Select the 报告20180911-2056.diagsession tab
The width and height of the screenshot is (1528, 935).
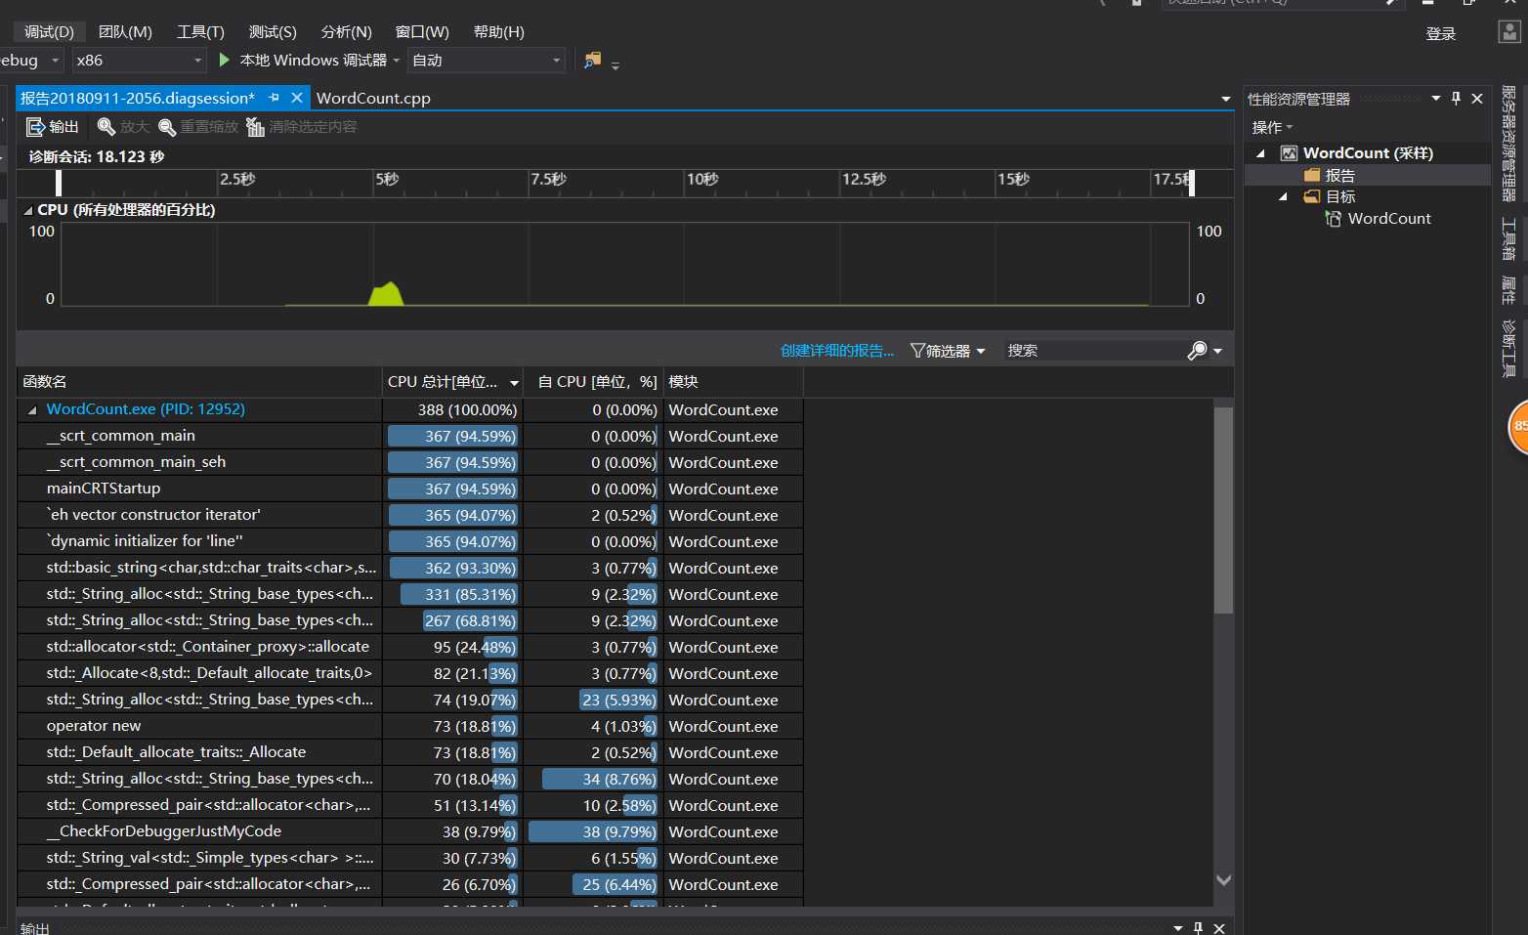[138, 98]
